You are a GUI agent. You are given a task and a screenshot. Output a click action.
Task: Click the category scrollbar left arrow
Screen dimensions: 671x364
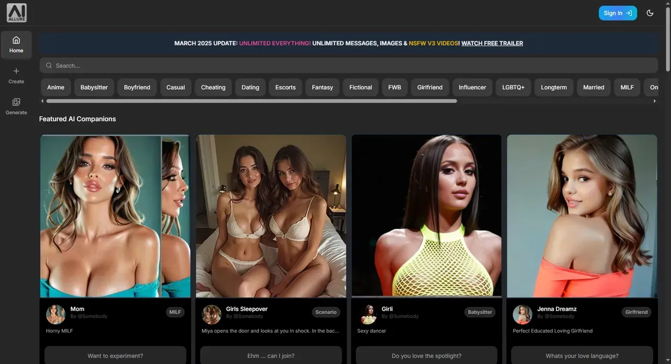[x=42, y=101]
